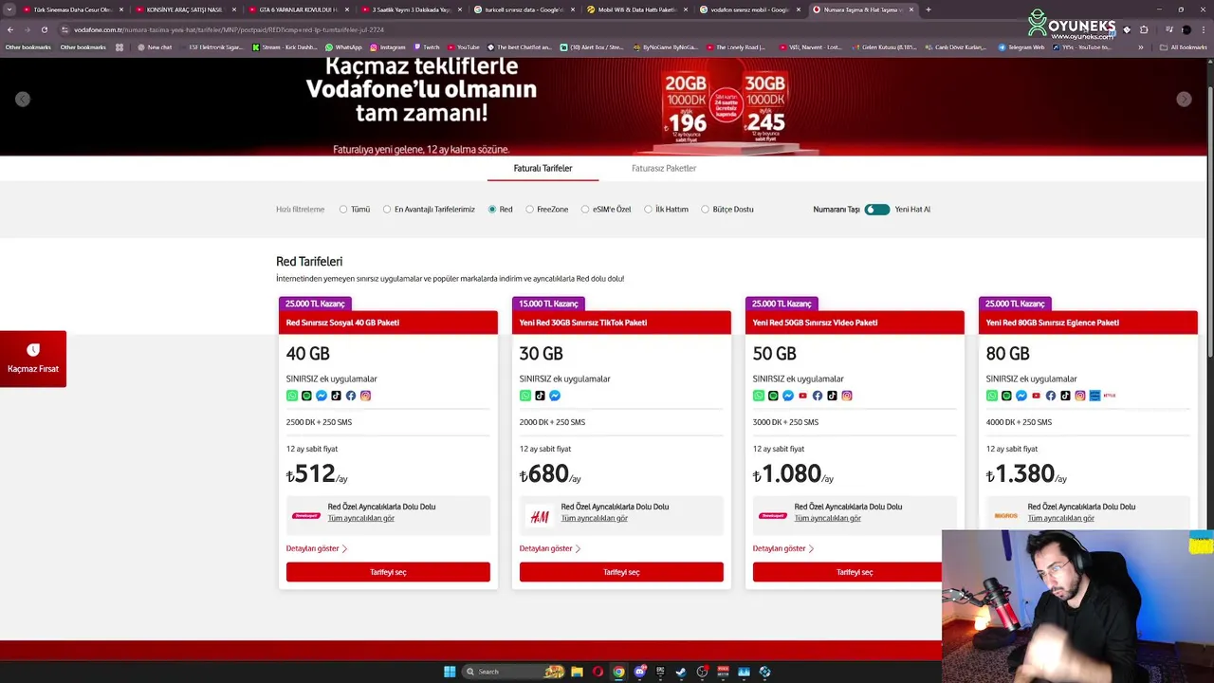
Task: Switch to GTA 6 browser tab
Action: [299, 9]
